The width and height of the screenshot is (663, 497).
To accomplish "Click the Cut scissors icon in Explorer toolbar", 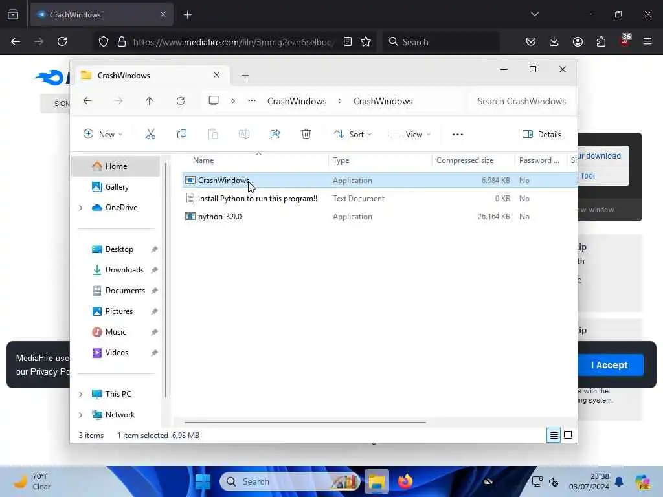I will (x=150, y=135).
